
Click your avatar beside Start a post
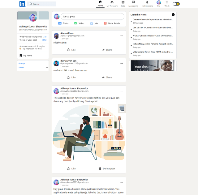coord(57,16)
